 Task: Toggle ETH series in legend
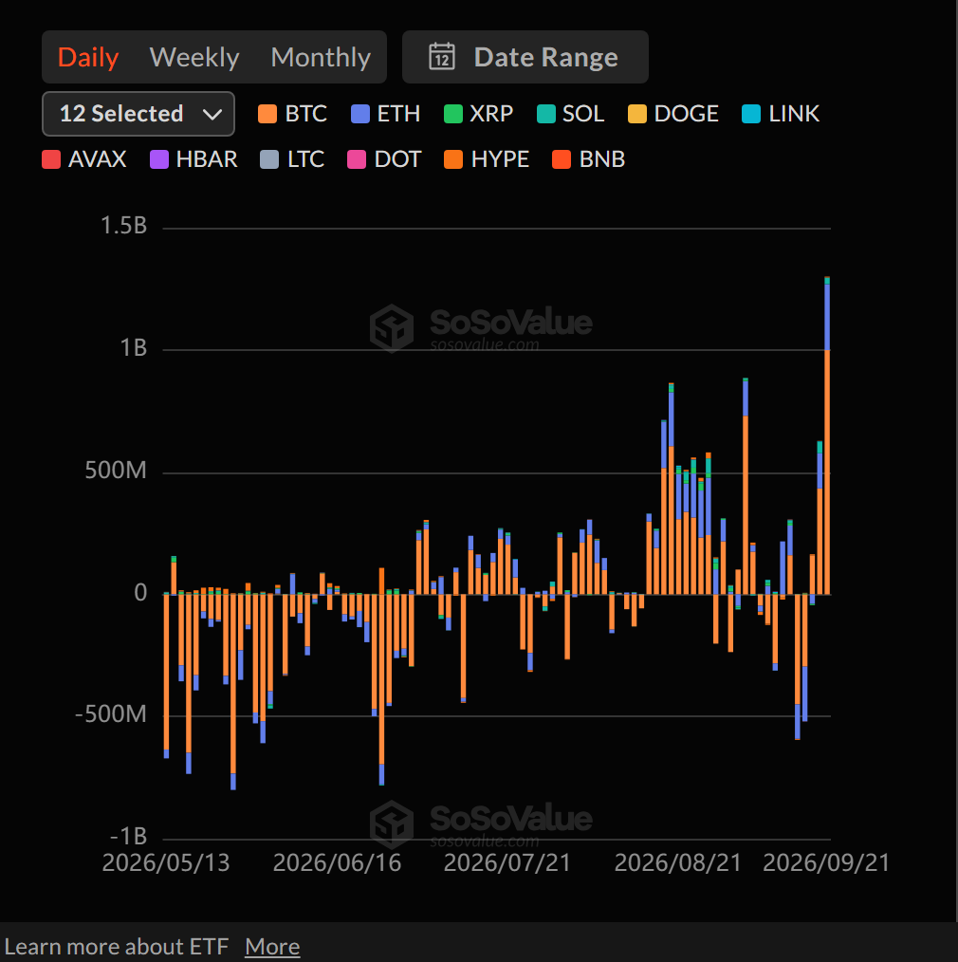pos(386,114)
